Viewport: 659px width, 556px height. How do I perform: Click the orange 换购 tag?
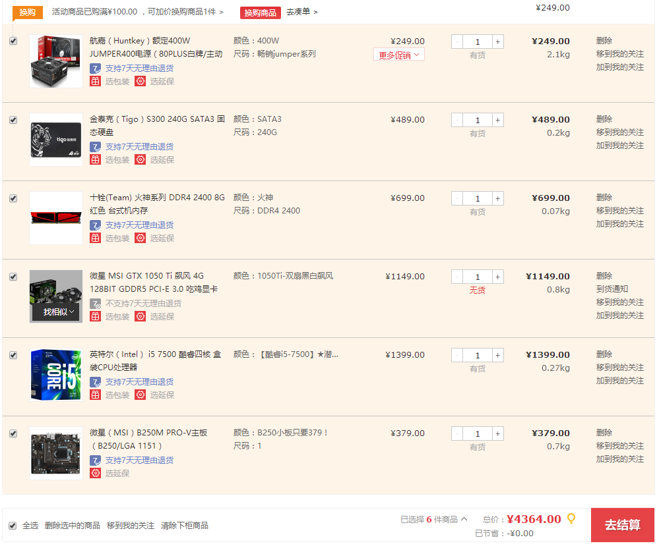click(x=27, y=12)
